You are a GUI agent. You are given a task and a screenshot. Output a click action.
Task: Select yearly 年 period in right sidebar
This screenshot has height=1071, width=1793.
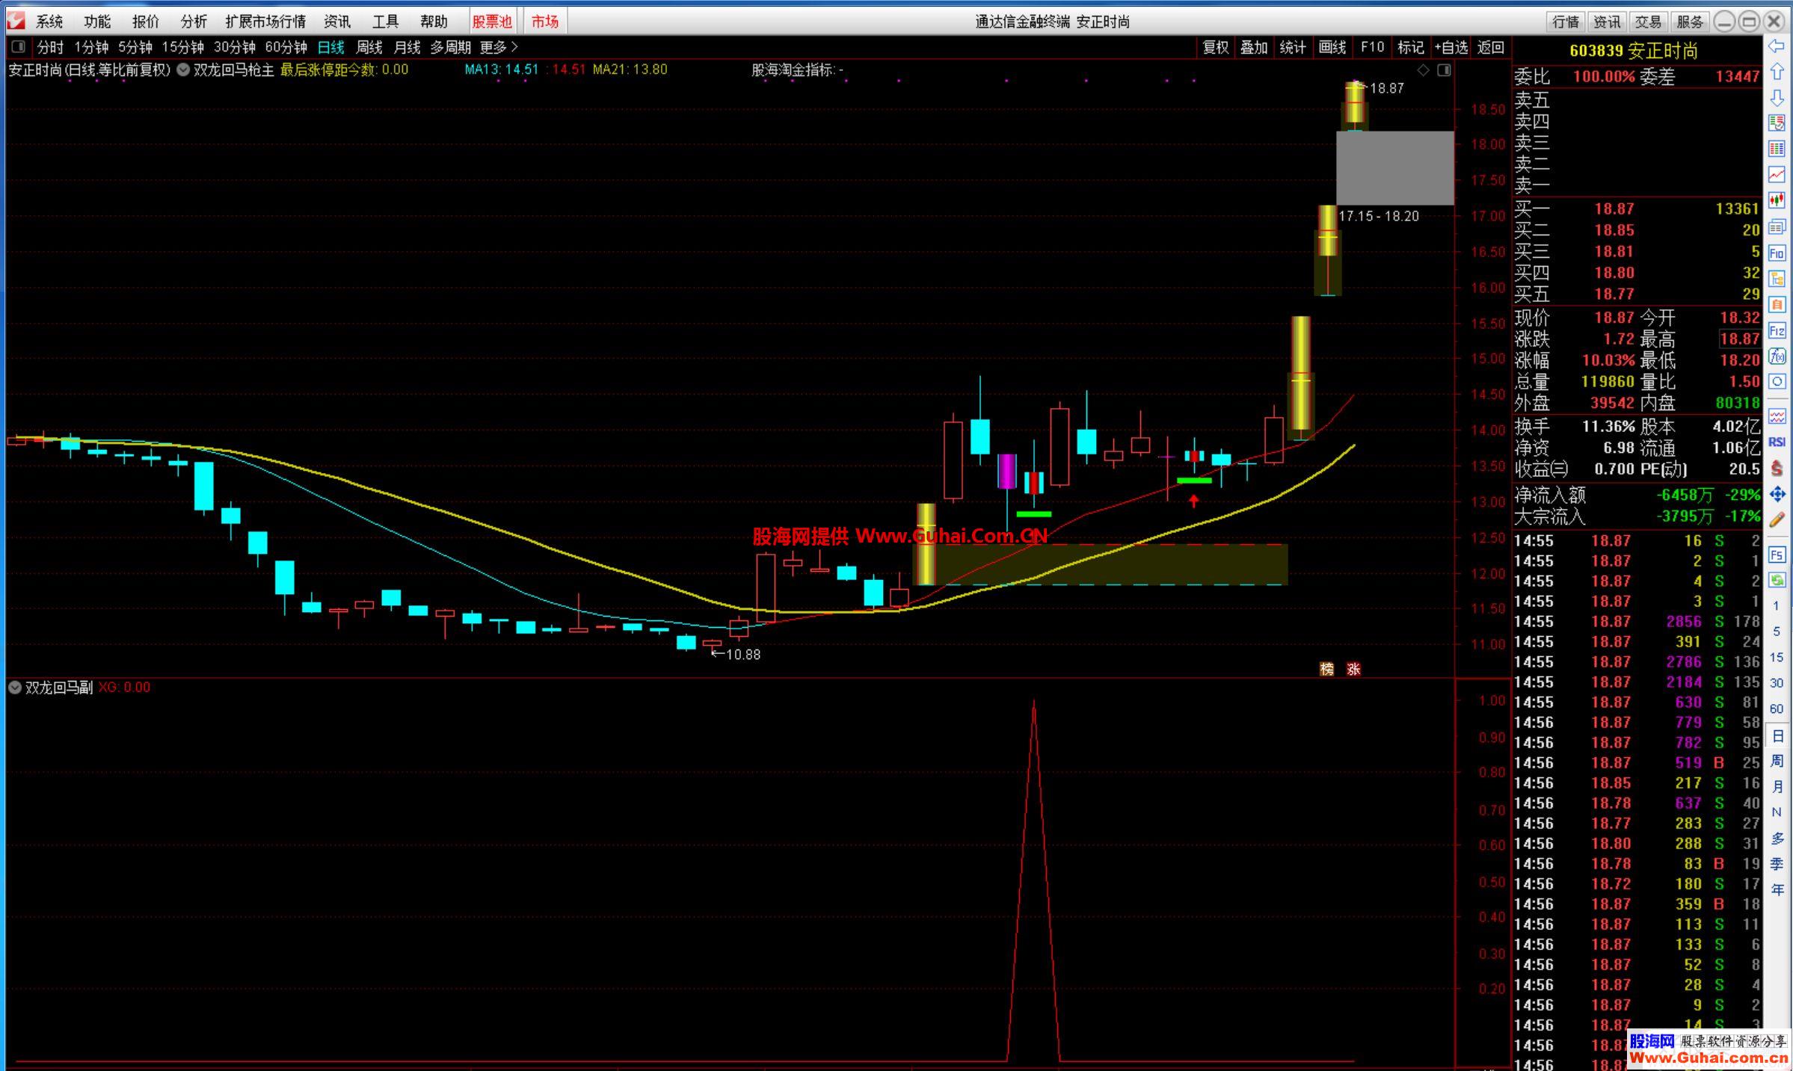pyautogui.click(x=1777, y=889)
